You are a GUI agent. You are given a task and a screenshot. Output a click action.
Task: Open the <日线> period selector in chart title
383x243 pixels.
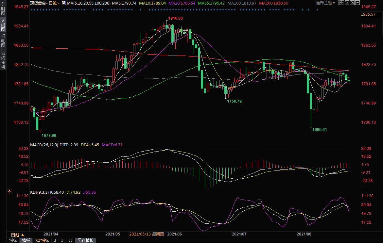point(52,3)
